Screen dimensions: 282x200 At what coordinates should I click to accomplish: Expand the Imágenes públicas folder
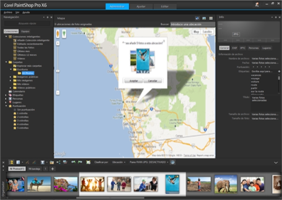point(11,77)
